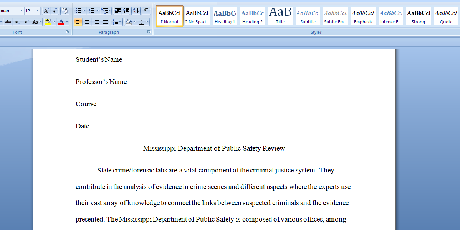
Task: Apply the Title style
Action: [x=280, y=16]
